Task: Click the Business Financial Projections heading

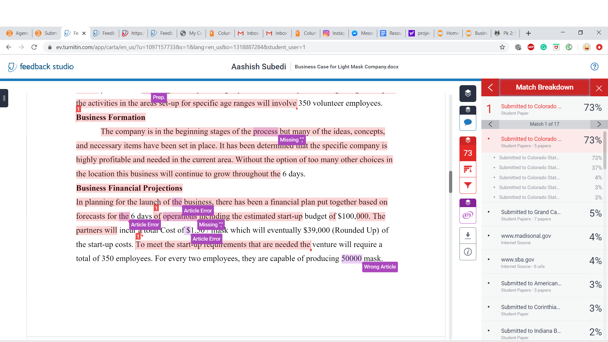Action: (129, 188)
